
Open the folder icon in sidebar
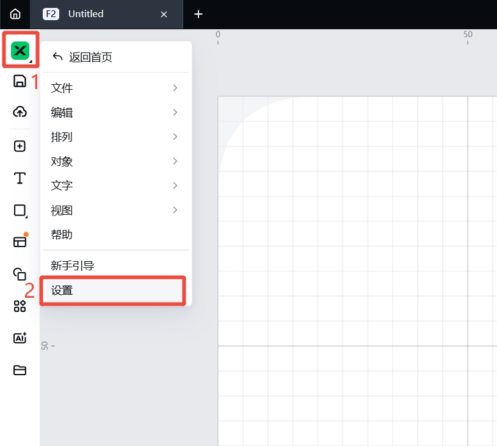pyautogui.click(x=20, y=370)
